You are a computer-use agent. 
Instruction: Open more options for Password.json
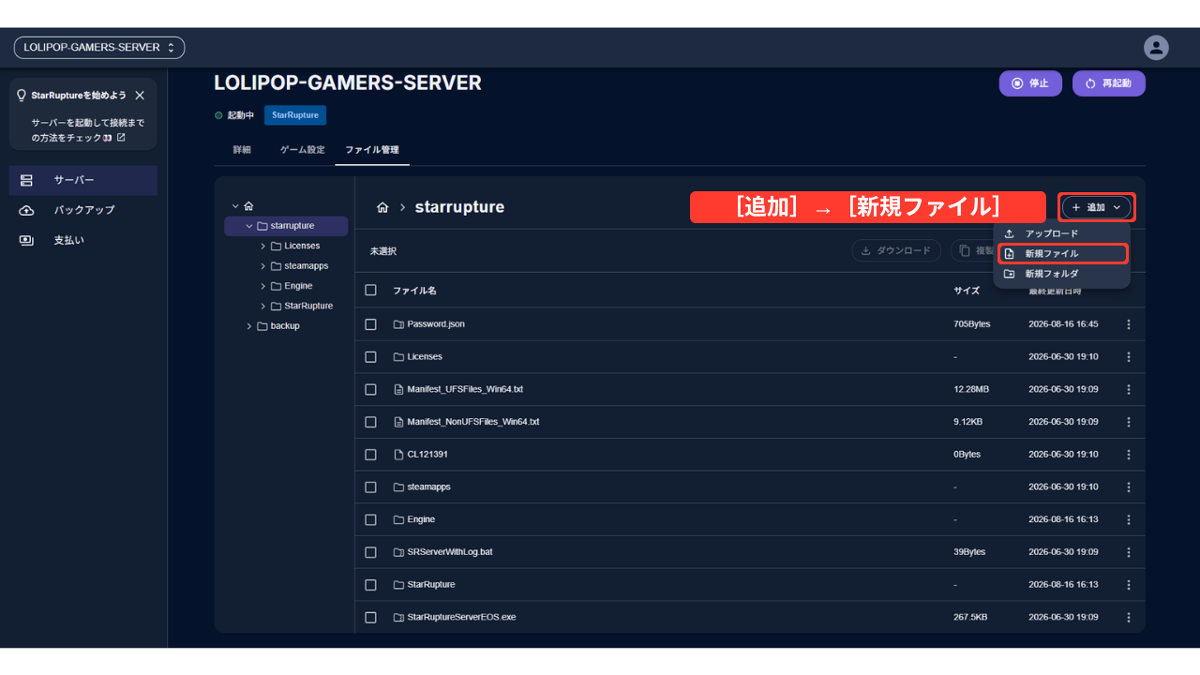click(1129, 324)
